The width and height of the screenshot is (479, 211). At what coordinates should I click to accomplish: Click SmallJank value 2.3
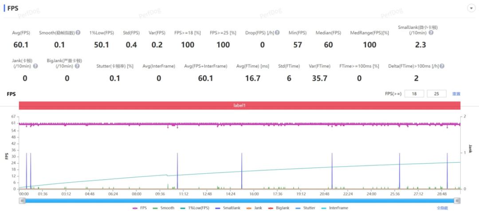click(420, 45)
